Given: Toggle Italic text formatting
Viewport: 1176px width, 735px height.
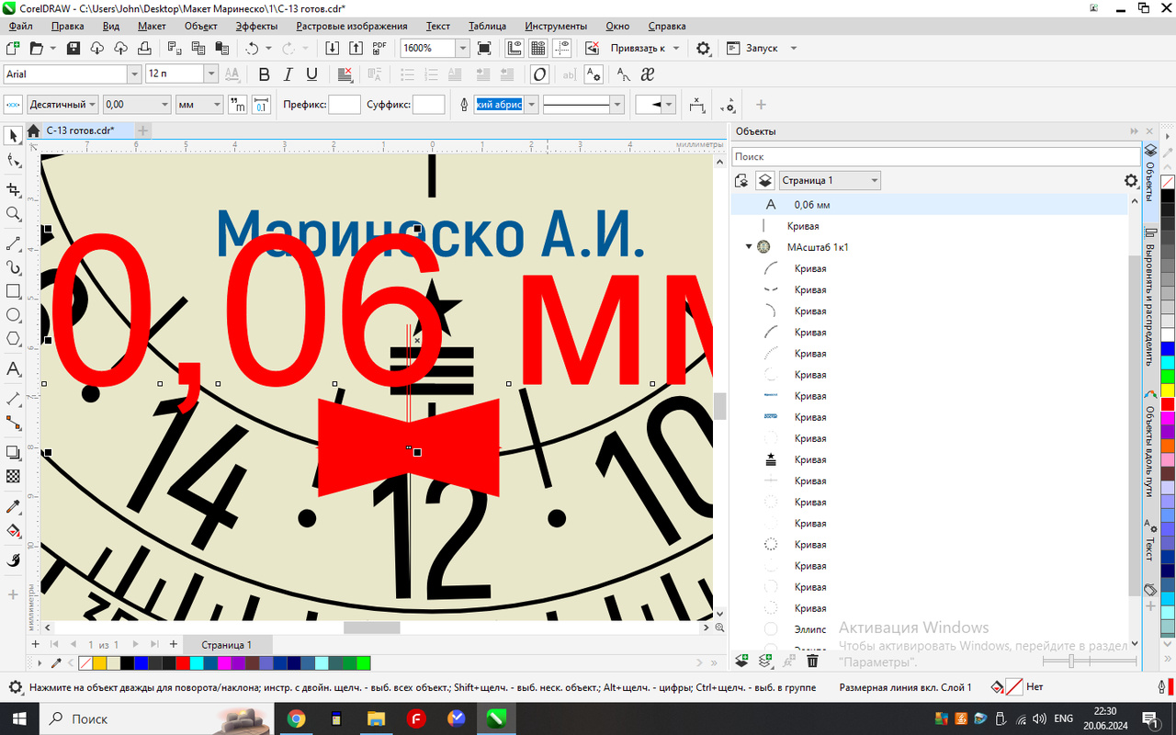Looking at the screenshot, I should point(288,75).
